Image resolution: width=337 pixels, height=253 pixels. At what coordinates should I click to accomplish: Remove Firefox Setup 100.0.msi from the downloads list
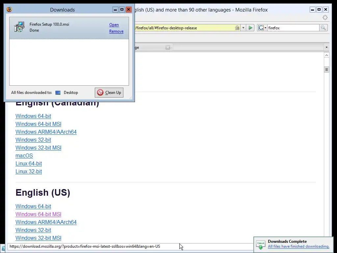click(x=116, y=31)
